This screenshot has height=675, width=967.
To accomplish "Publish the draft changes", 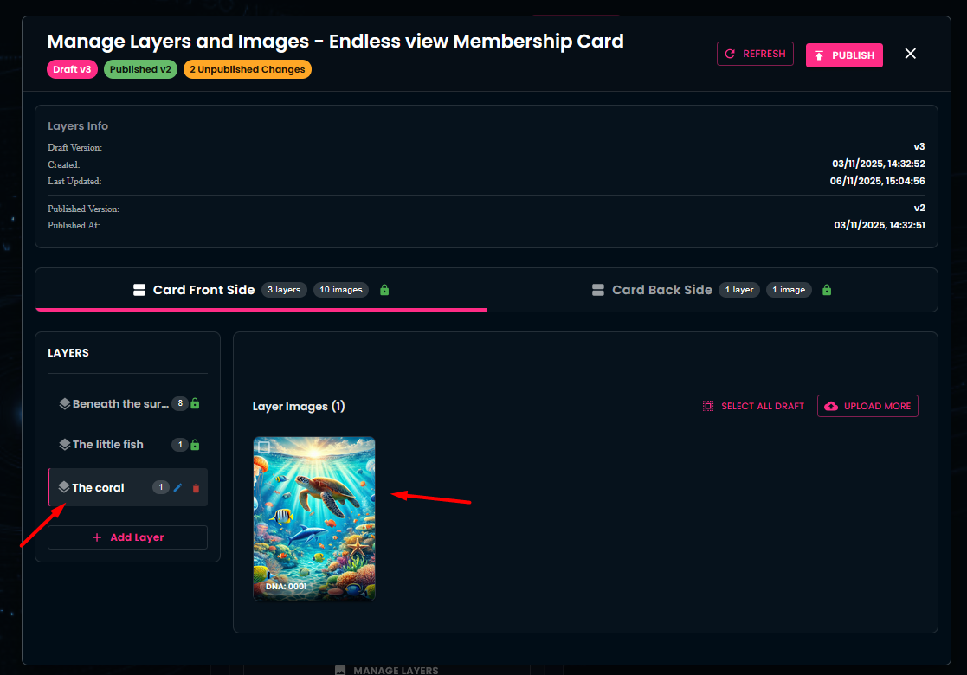I will click(x=844, y=55).
